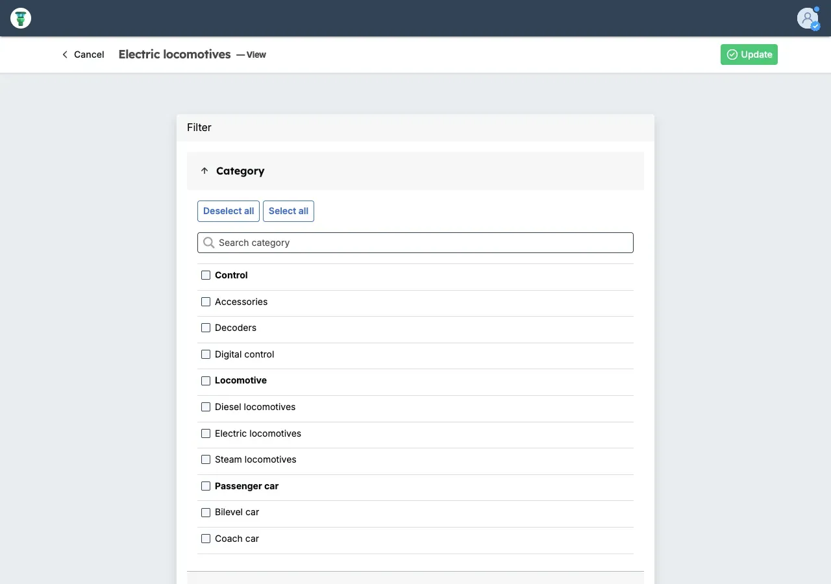Toggle the Electric locomotives checkbox
This screenshot has height=584, width=831.
[206, 433]
